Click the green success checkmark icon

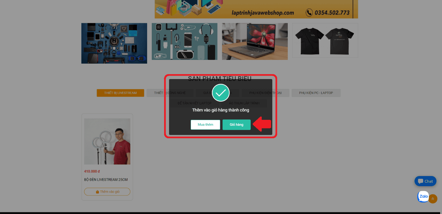pyautogui.click(x=221, y=93)
